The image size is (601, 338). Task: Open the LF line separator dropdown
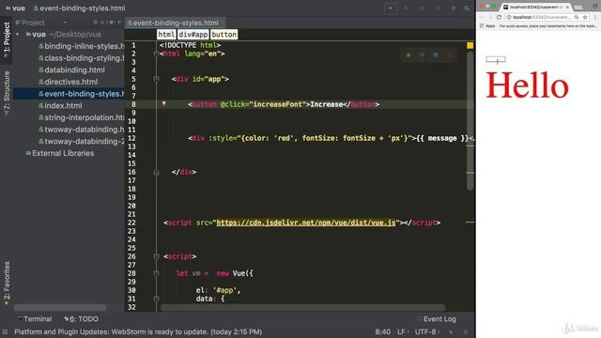[x=403, y=331]
